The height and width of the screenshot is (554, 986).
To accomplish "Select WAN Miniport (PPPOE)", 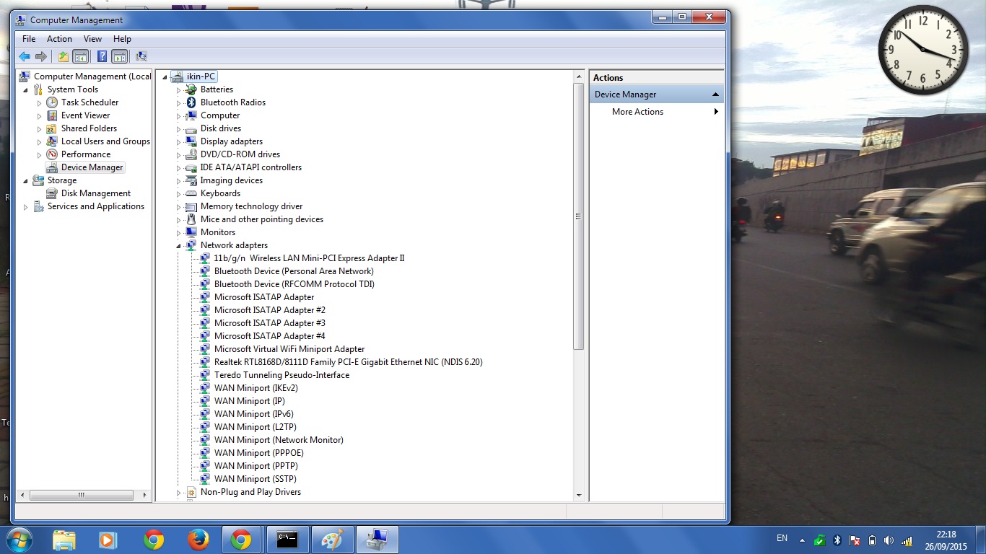I will tap(259, 453).
